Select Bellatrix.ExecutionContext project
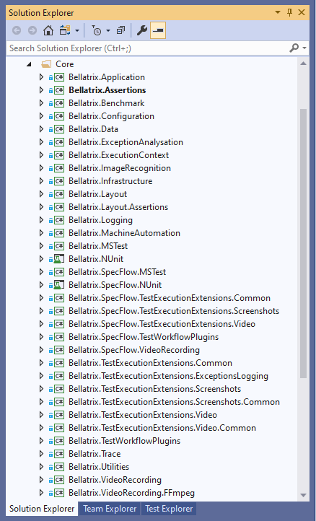Viewport: 316px width, 521px height. (x=118, y=155)
